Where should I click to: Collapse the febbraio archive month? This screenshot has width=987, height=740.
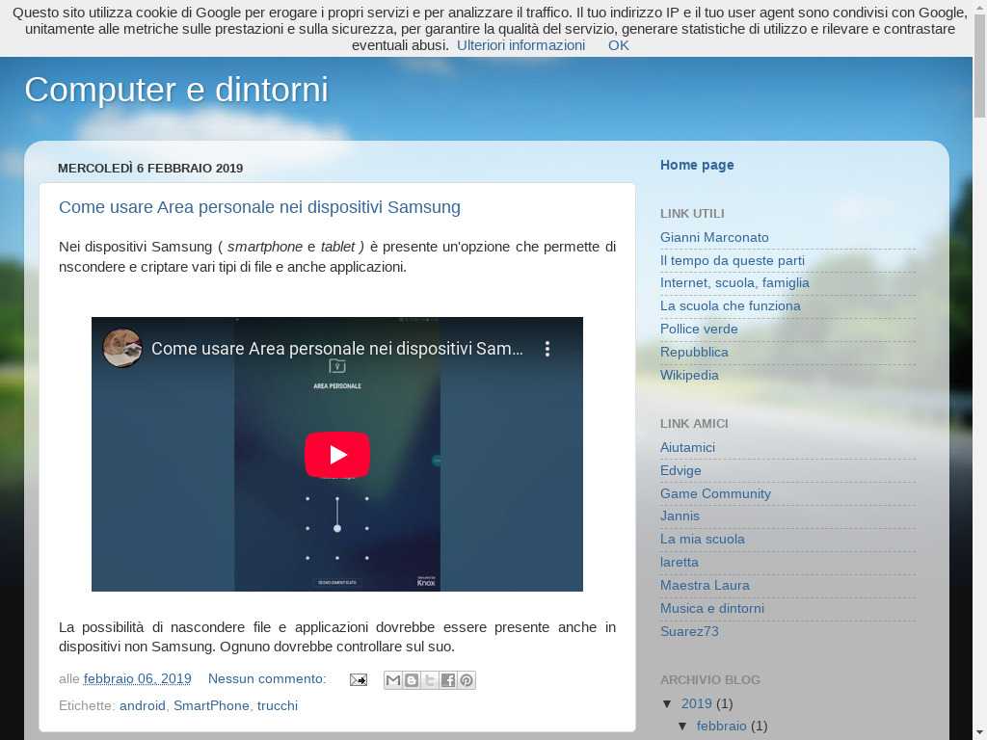[x=682, y=727]
